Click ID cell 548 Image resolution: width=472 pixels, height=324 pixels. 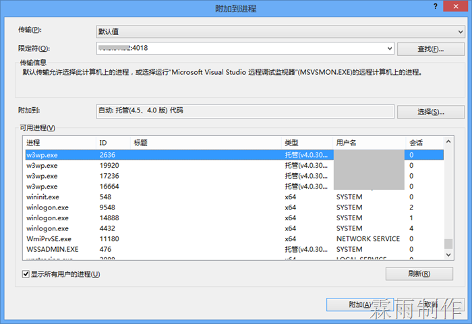click(105, 197)
